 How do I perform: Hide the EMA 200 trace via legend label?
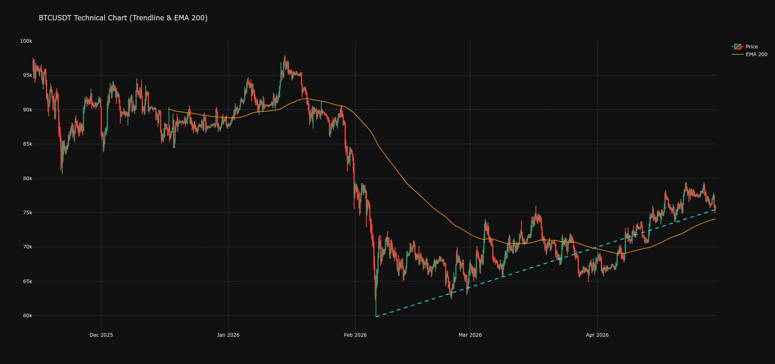[x=756, y=54]
